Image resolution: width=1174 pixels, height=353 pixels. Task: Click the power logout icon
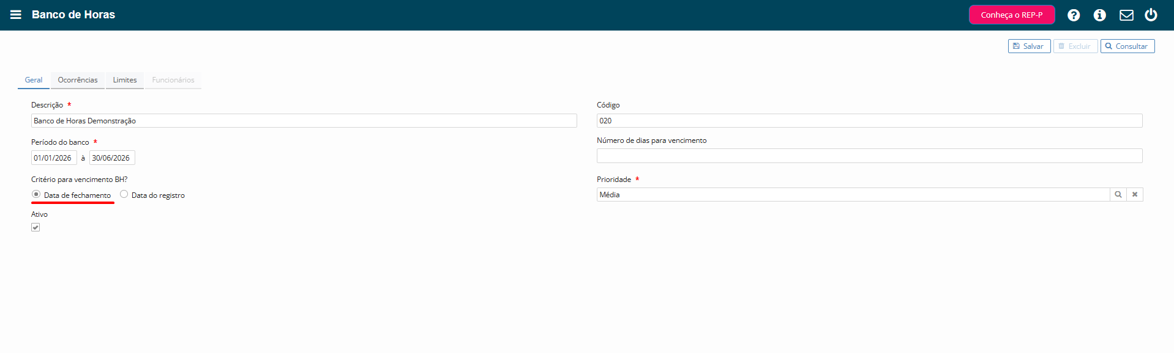(x=1151, y=15)
